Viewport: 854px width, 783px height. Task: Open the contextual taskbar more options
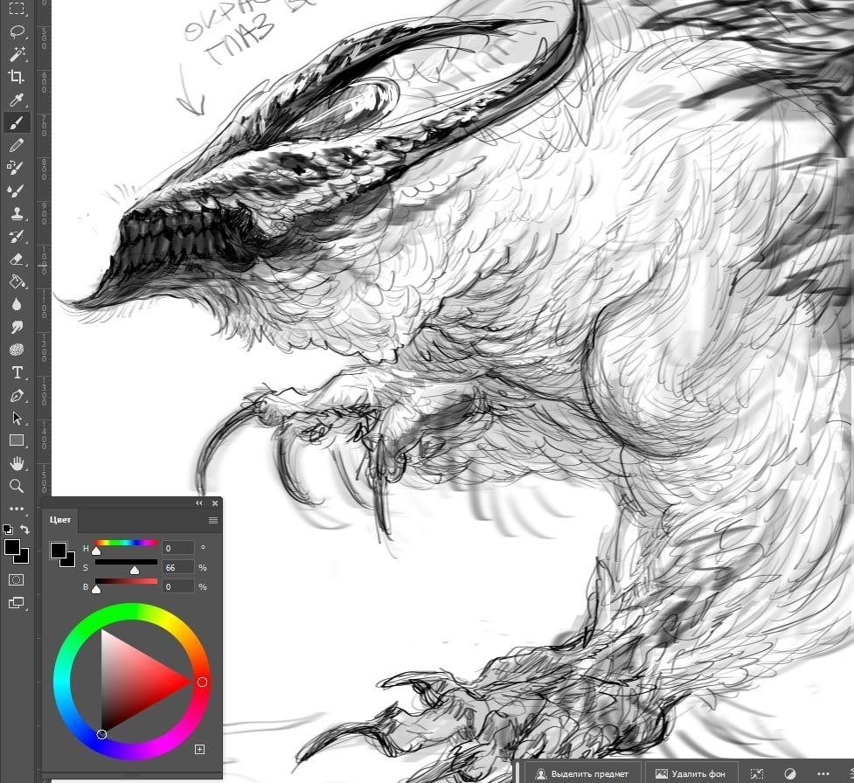click(x=823, y=773)
